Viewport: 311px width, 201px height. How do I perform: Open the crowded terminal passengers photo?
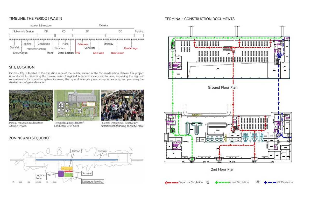pyautogui.click(x=122, y=105)
